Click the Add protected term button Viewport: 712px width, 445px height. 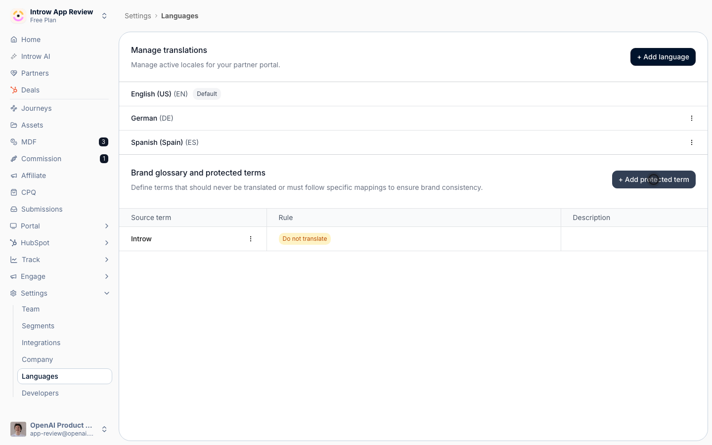click(654, 179)
